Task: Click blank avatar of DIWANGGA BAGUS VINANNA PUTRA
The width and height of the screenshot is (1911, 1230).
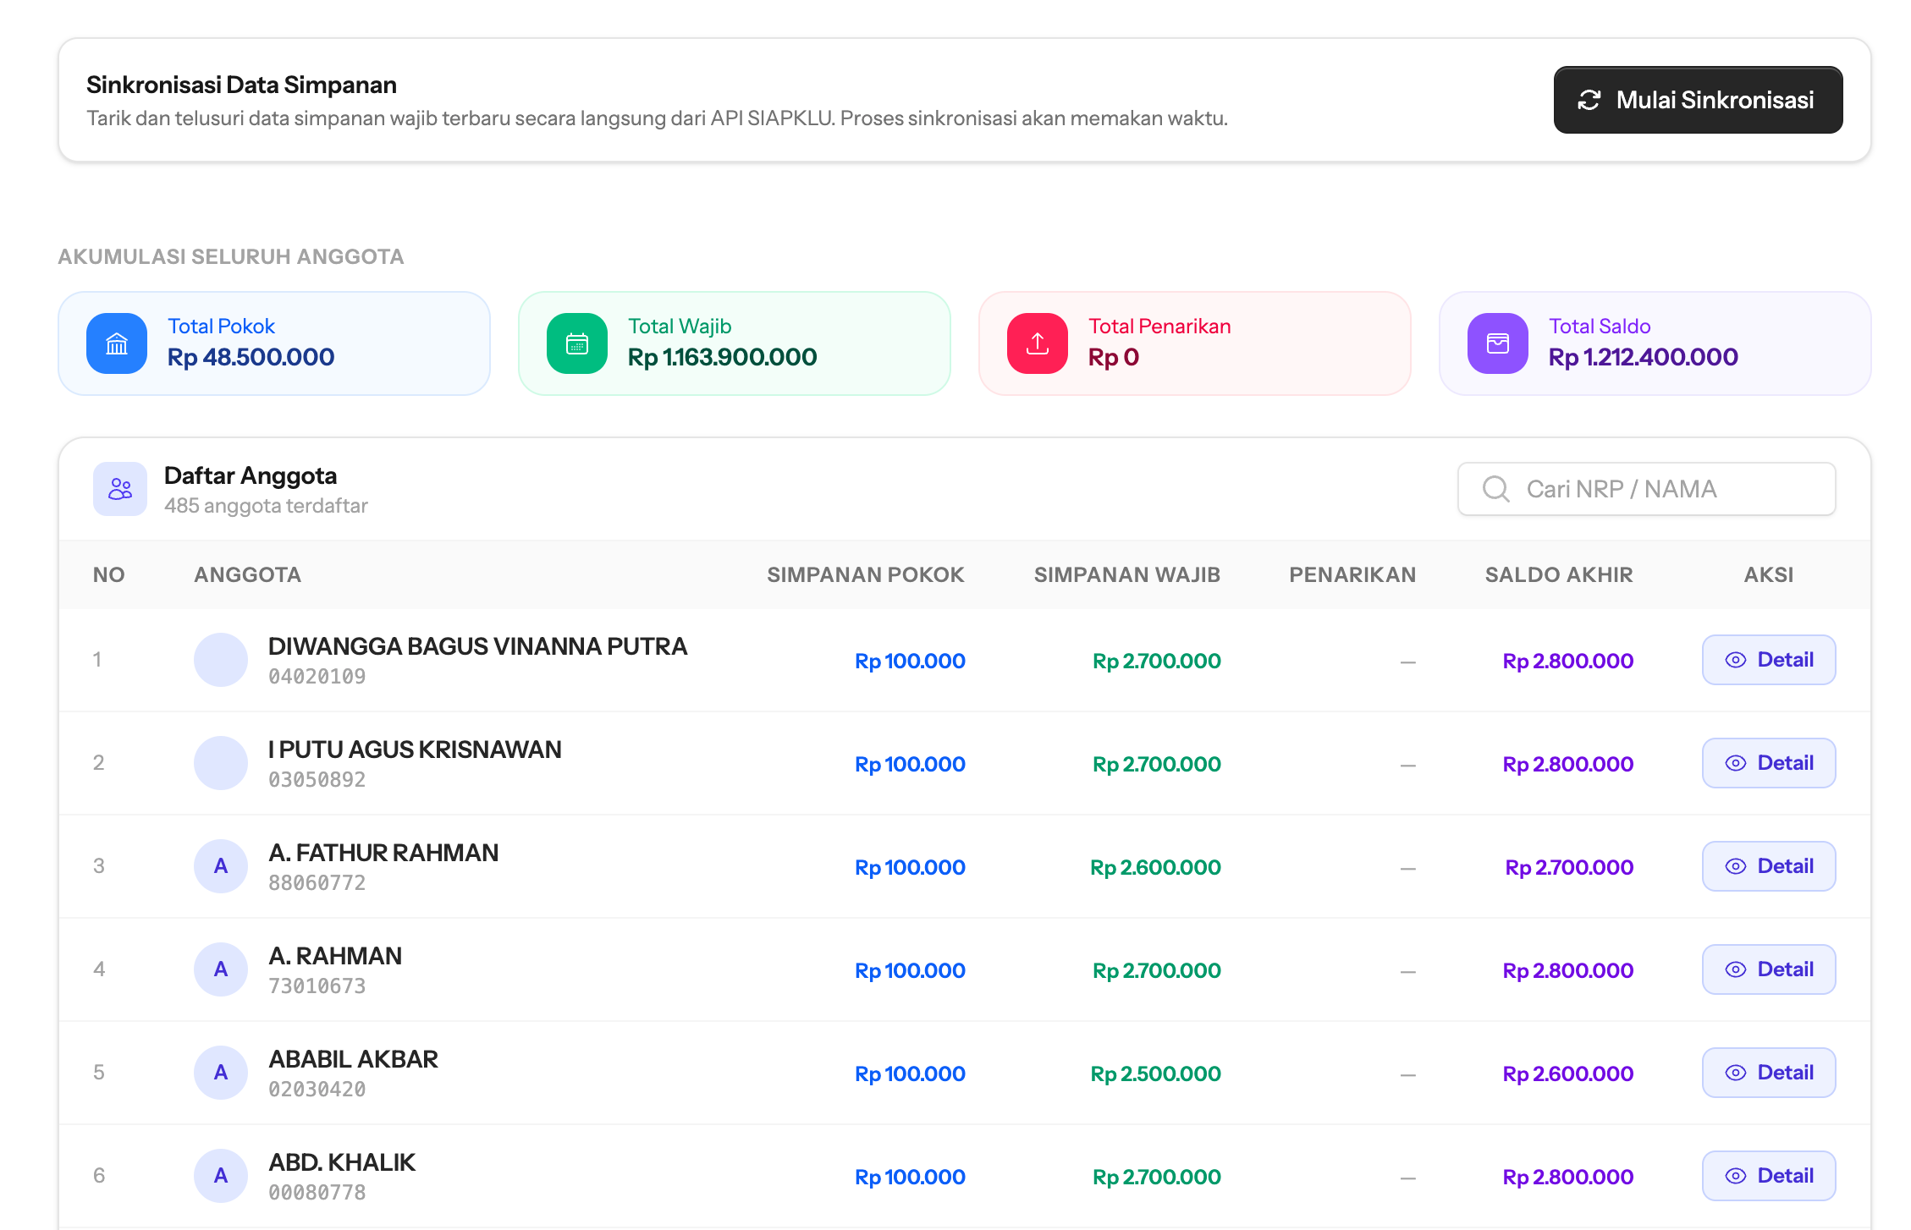Action: point(221,660)
